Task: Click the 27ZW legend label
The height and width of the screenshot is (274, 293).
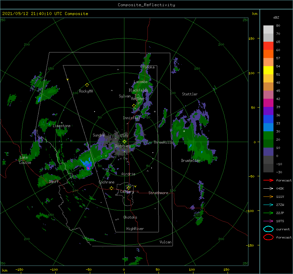Action: click(x=280, y=205)
